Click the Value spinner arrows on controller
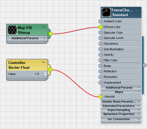This screenshot has height=129, width=147. [x=45, y=74]
